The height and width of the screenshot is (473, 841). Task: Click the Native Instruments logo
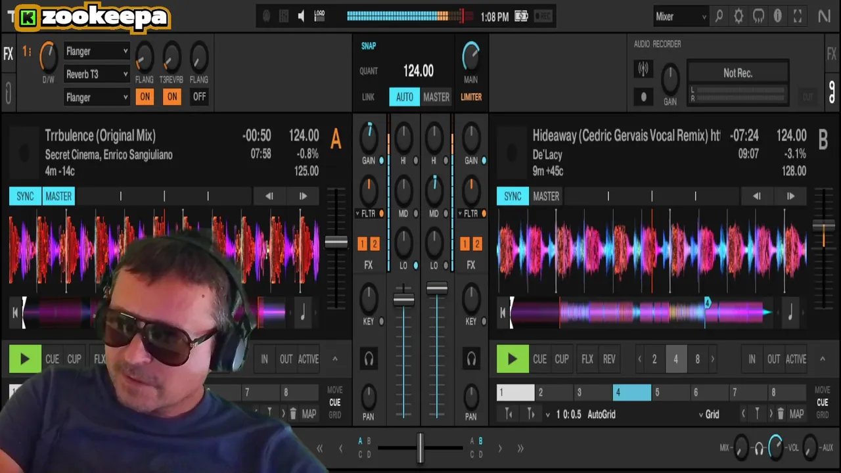pos(824,16)
